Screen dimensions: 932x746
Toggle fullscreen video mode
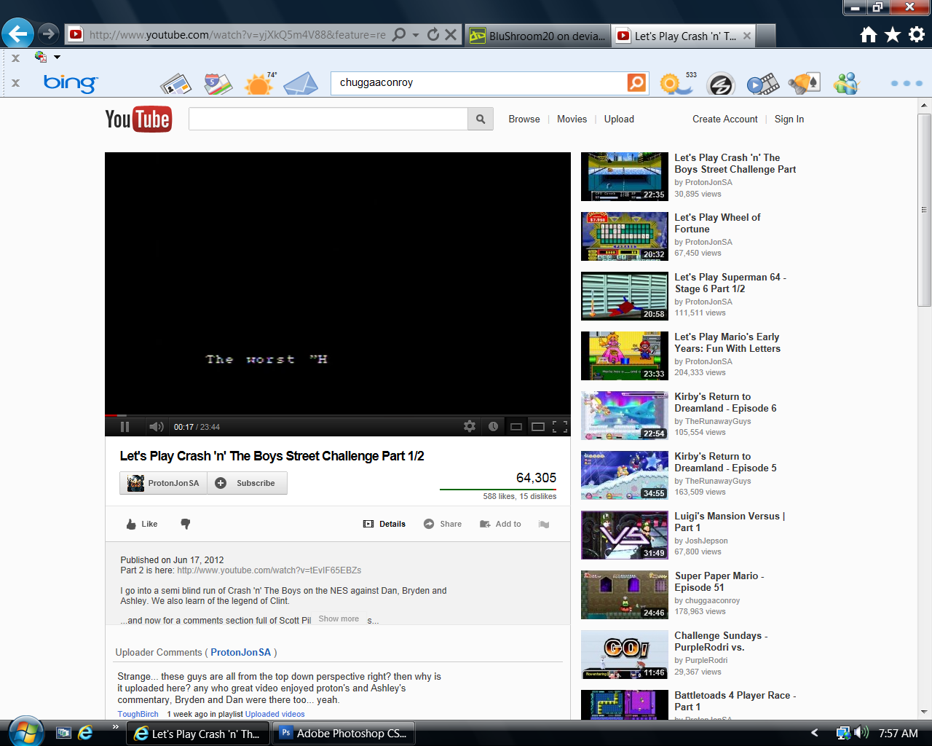[x=560, y=427]
